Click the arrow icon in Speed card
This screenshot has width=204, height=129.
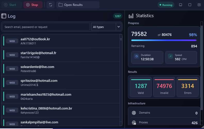coord(170,56)
